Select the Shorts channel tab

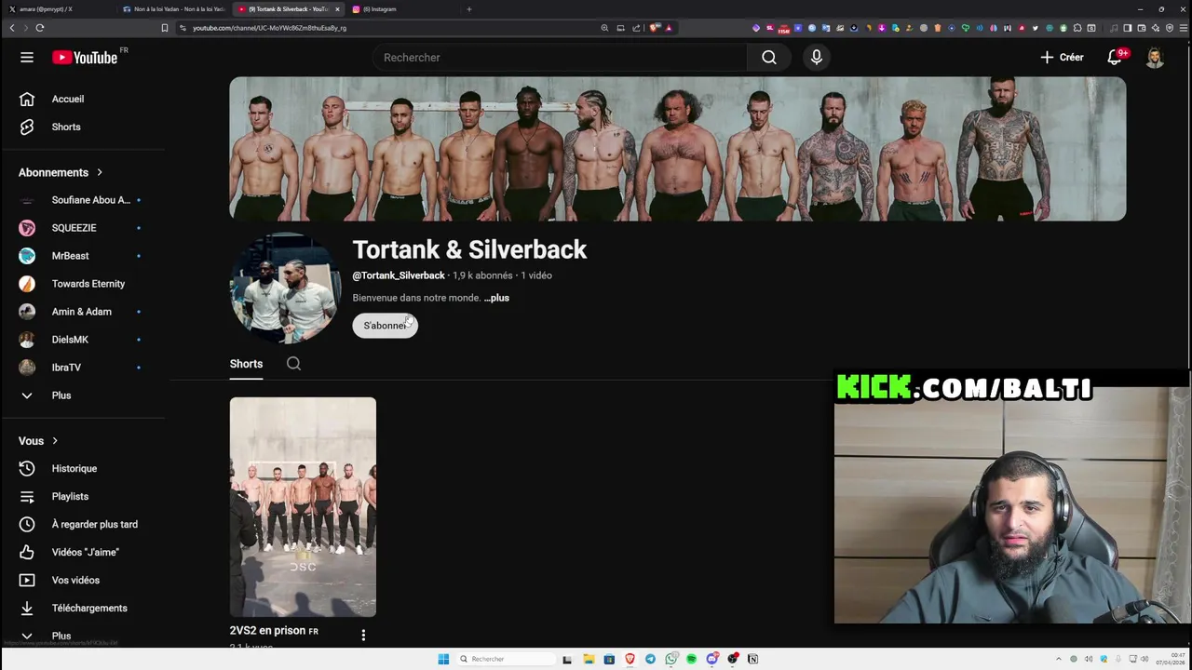click(246, 364)
